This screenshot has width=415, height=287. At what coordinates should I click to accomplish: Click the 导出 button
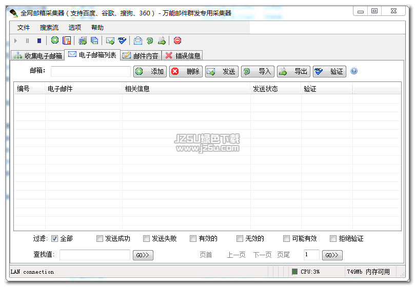pos(293,71)
